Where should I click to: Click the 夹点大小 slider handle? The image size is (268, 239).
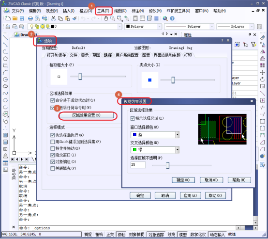pyautogui.click(x=173, y=80)
